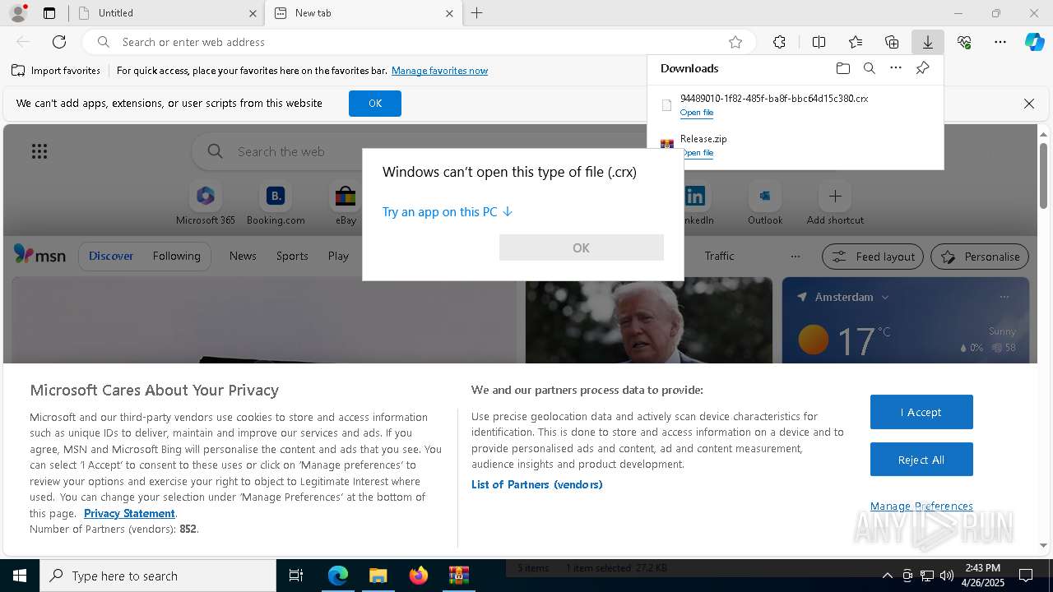Search downloads magnifier icon
Viewport: 1053px width, 592px height.
pyautogui.click(x=869, y=68)
